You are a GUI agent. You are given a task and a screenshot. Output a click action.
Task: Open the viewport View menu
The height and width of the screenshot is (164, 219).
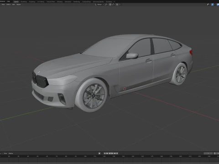[x=3, y=5]
